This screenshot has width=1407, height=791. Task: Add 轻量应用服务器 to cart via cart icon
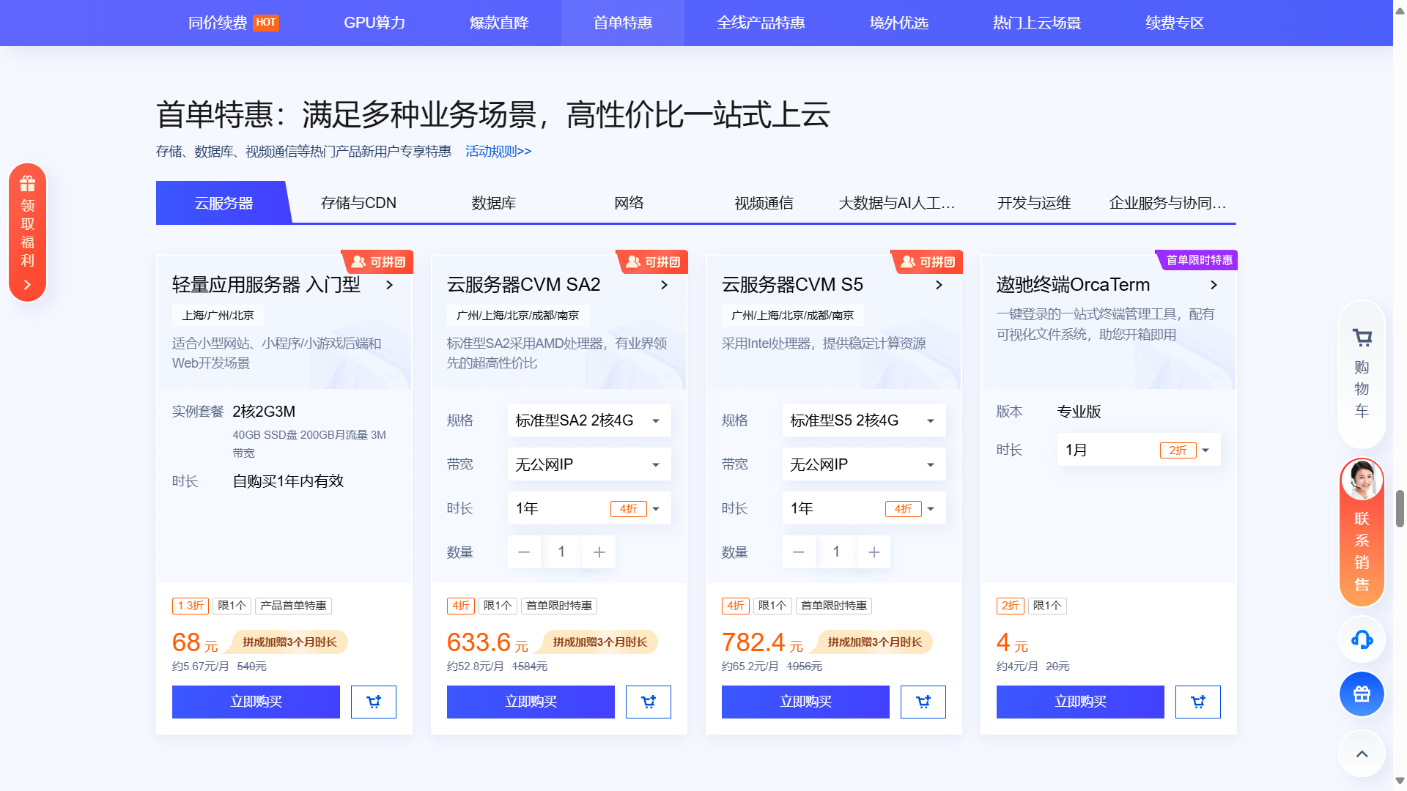[373, 702]
